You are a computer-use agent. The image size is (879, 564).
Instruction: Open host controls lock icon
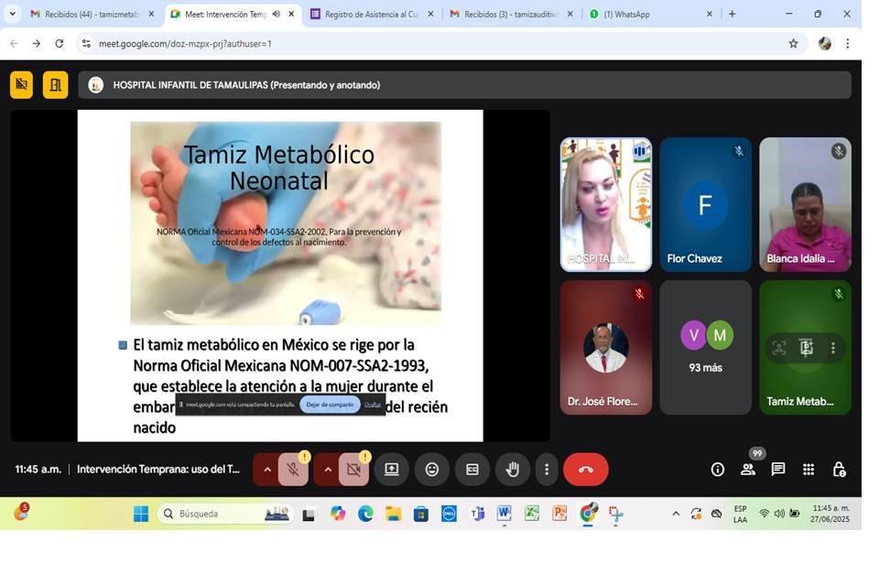(x=839, y=470)
